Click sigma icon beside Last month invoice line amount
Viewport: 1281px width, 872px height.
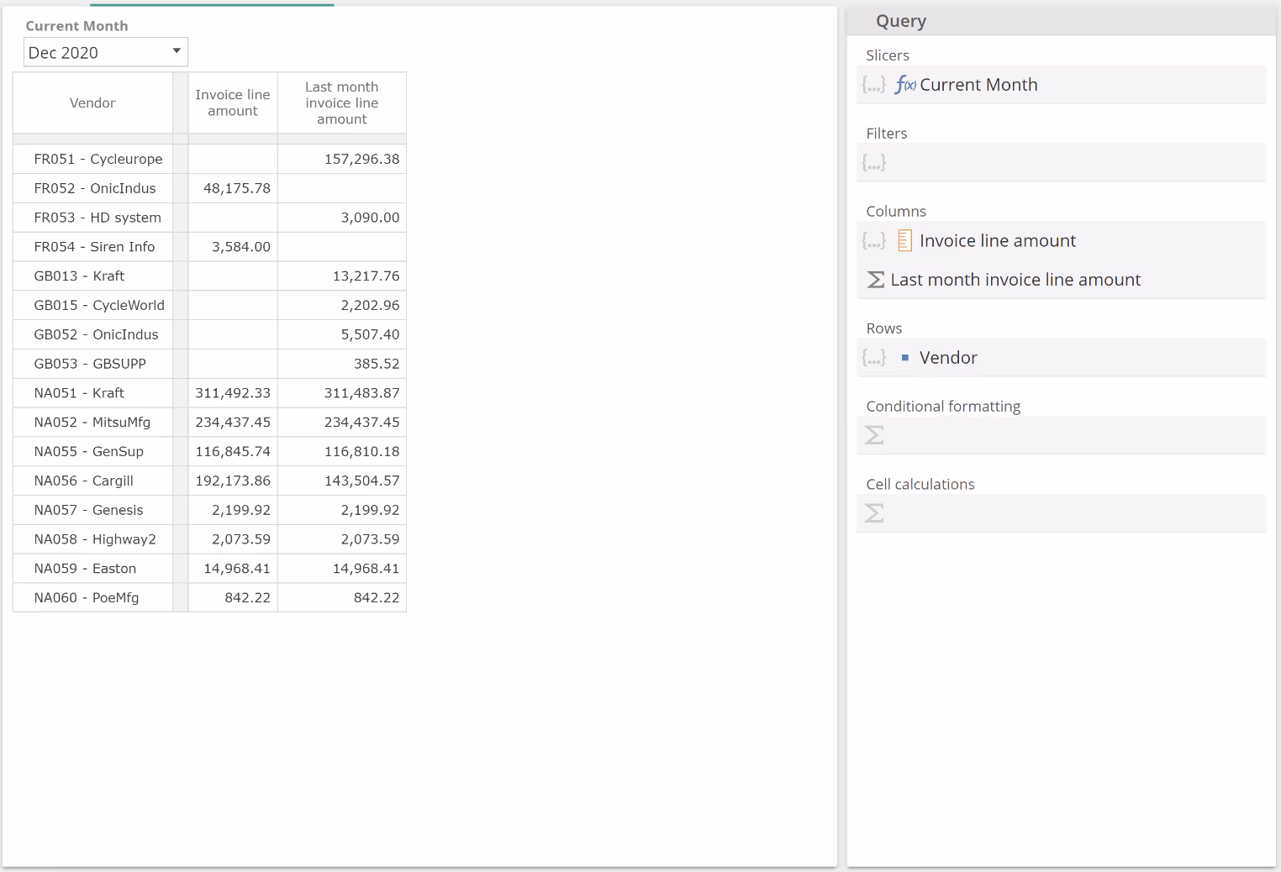point(875,280)
